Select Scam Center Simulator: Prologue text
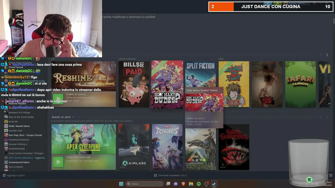 click(x=26, y=153)
